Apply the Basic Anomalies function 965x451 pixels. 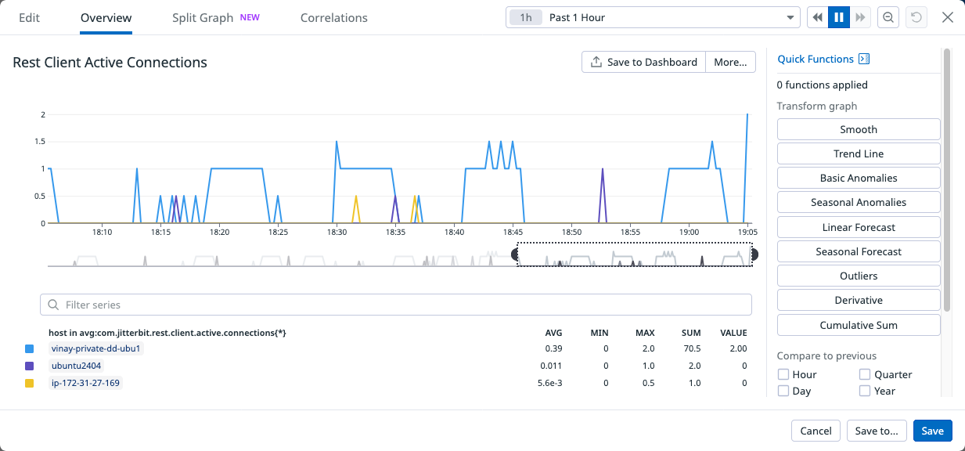click(x=859, y=178)
